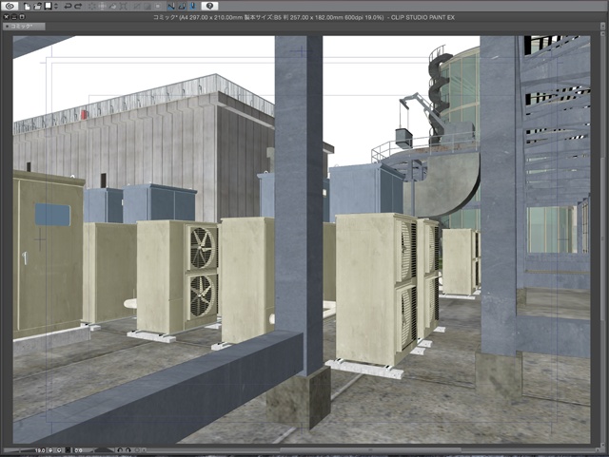The width and height of the screenshot is (609, 457).
Task: Expand save options arrows next to save icon
Action: point(56,6)
